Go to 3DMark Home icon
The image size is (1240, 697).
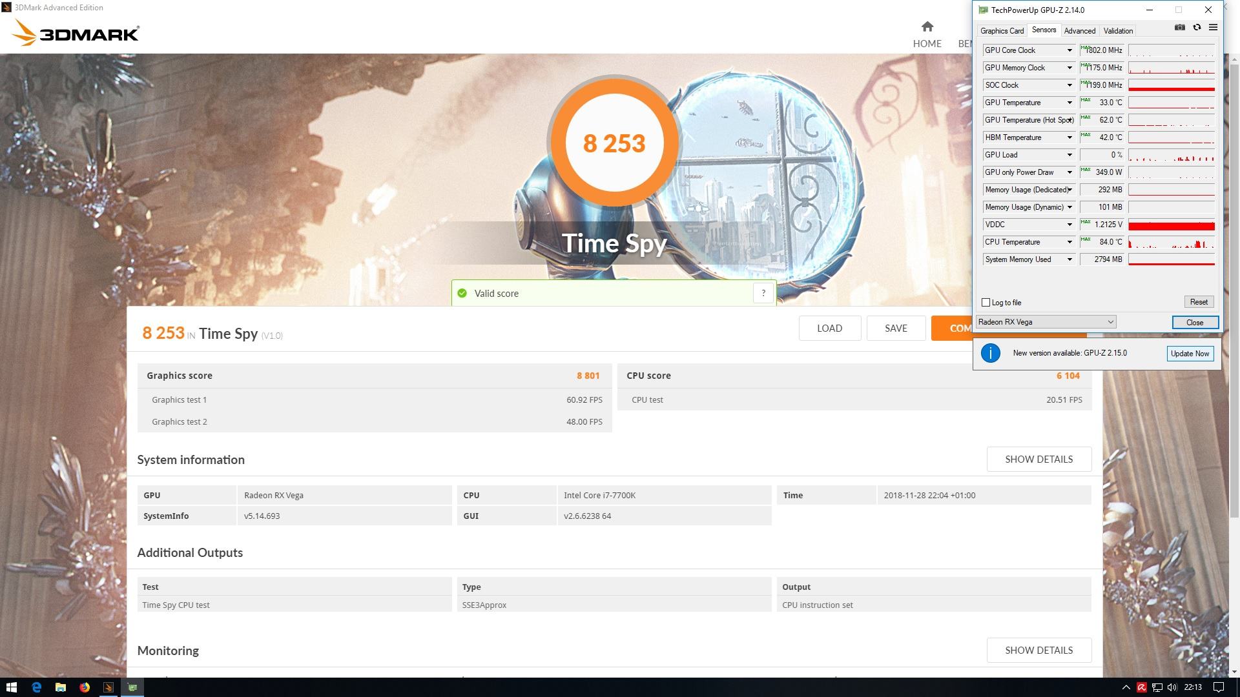pyautogui.click(x=927, y=27)
